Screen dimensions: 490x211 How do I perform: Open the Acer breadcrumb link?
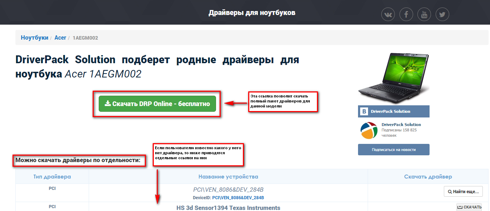(60, 37)
